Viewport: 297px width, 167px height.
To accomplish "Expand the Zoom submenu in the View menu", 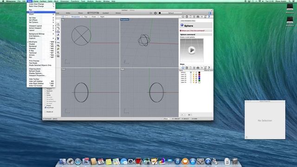I will click(x=41, y=14).
